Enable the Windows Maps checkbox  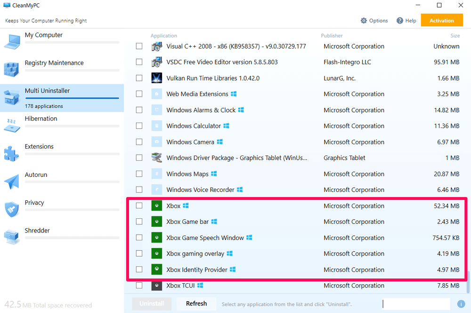[x=139, y=174]
